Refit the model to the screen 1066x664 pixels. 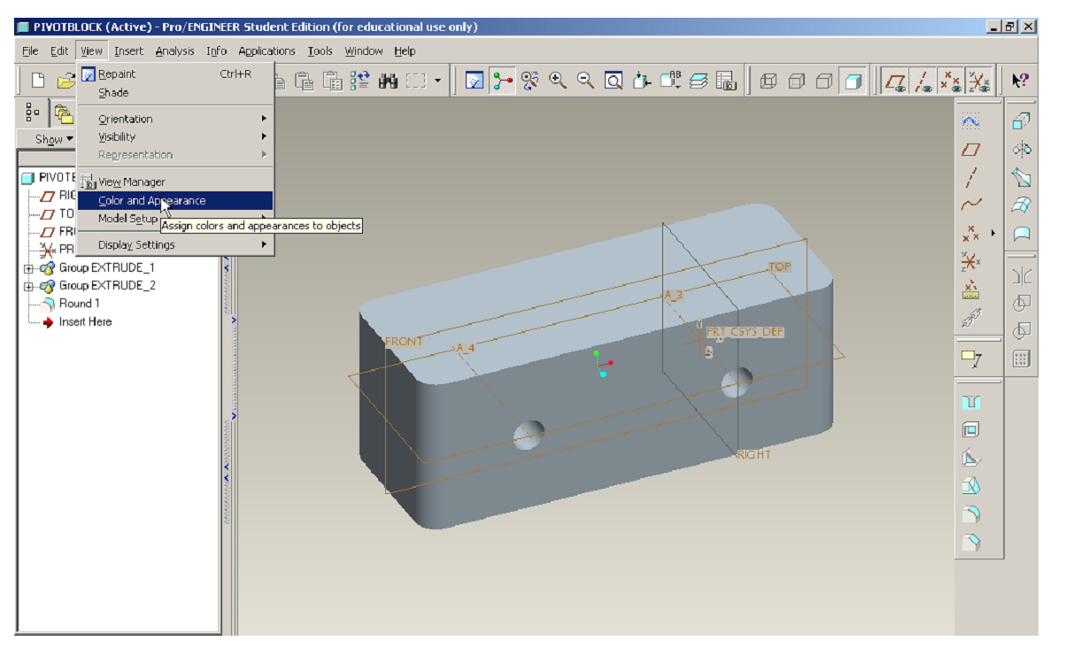tap(614, 81)
